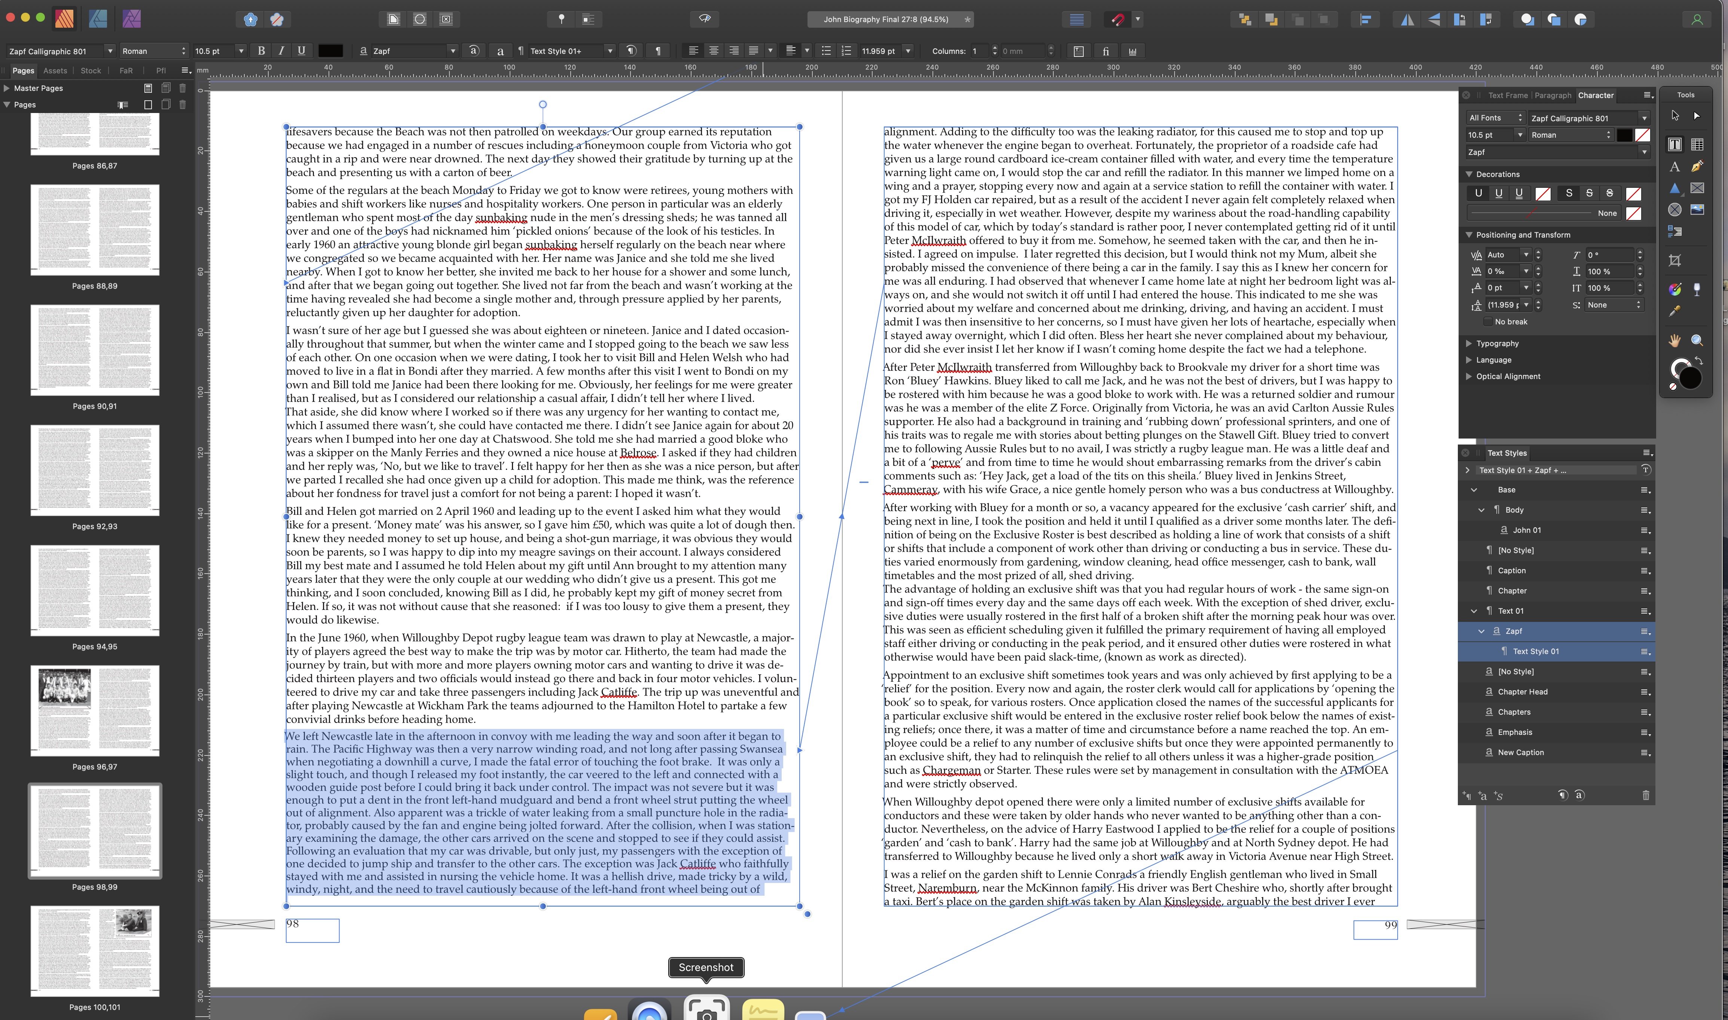Expand Master Pages in Pages panel
The image size is (1728, 1020).
6,88
